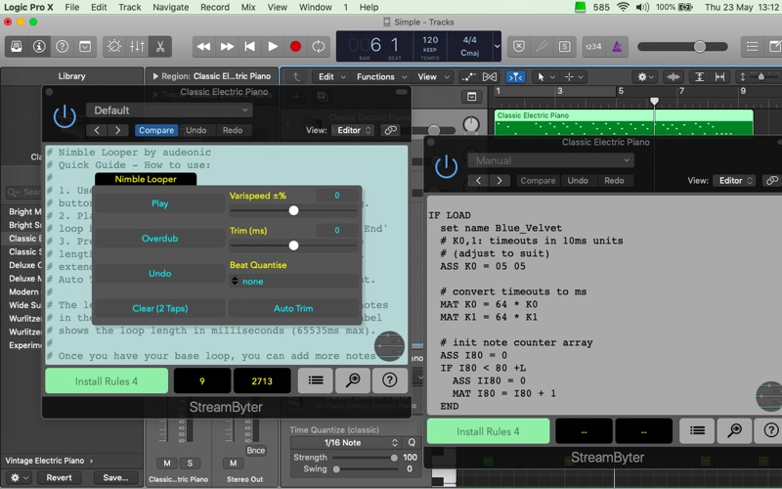Image resolution: width=782 pixels, height=489 pixels.
Task: Open the Mixer from the control bar
Action: point(137,46)
